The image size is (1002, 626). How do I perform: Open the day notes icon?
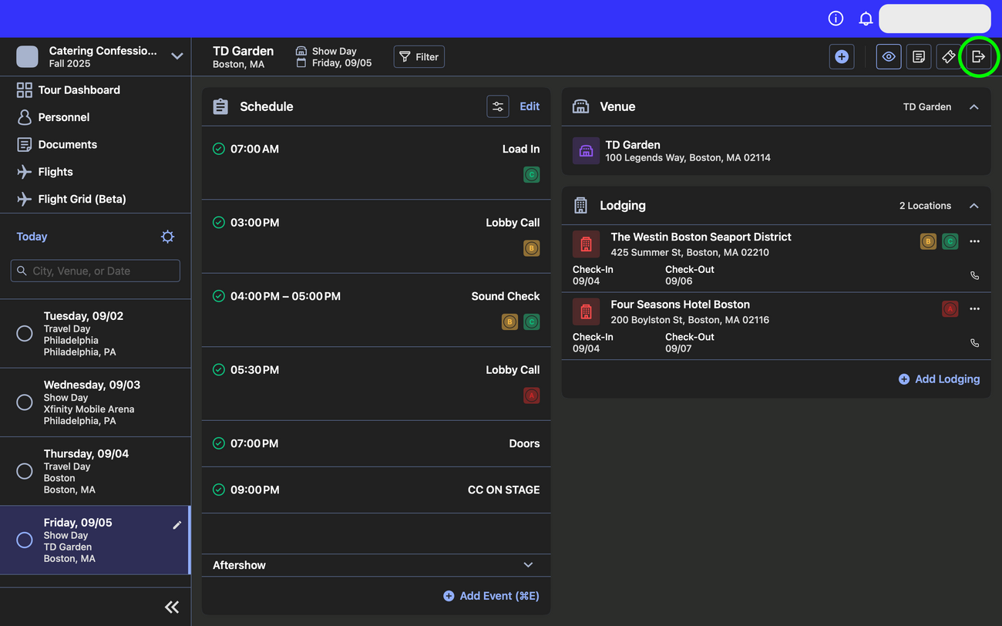point(919,56)
